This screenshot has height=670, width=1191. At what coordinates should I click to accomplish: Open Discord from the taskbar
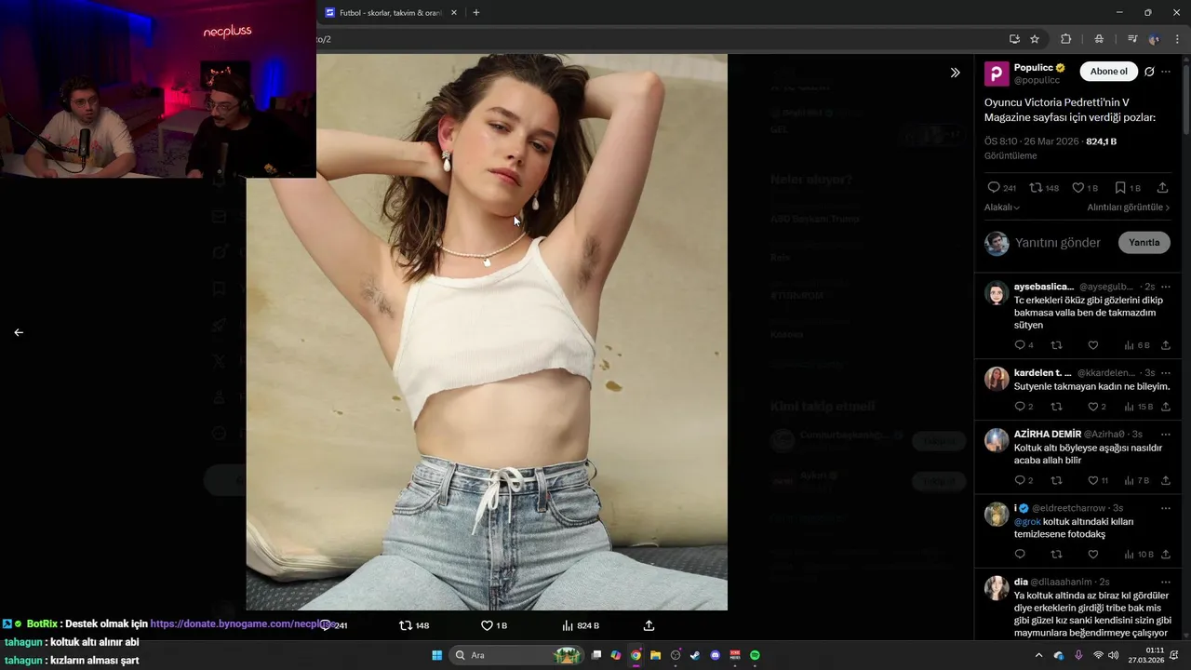(x=715, y=655)
